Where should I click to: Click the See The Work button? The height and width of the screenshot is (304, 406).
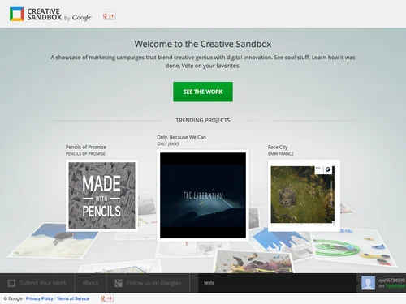[203, 92]
